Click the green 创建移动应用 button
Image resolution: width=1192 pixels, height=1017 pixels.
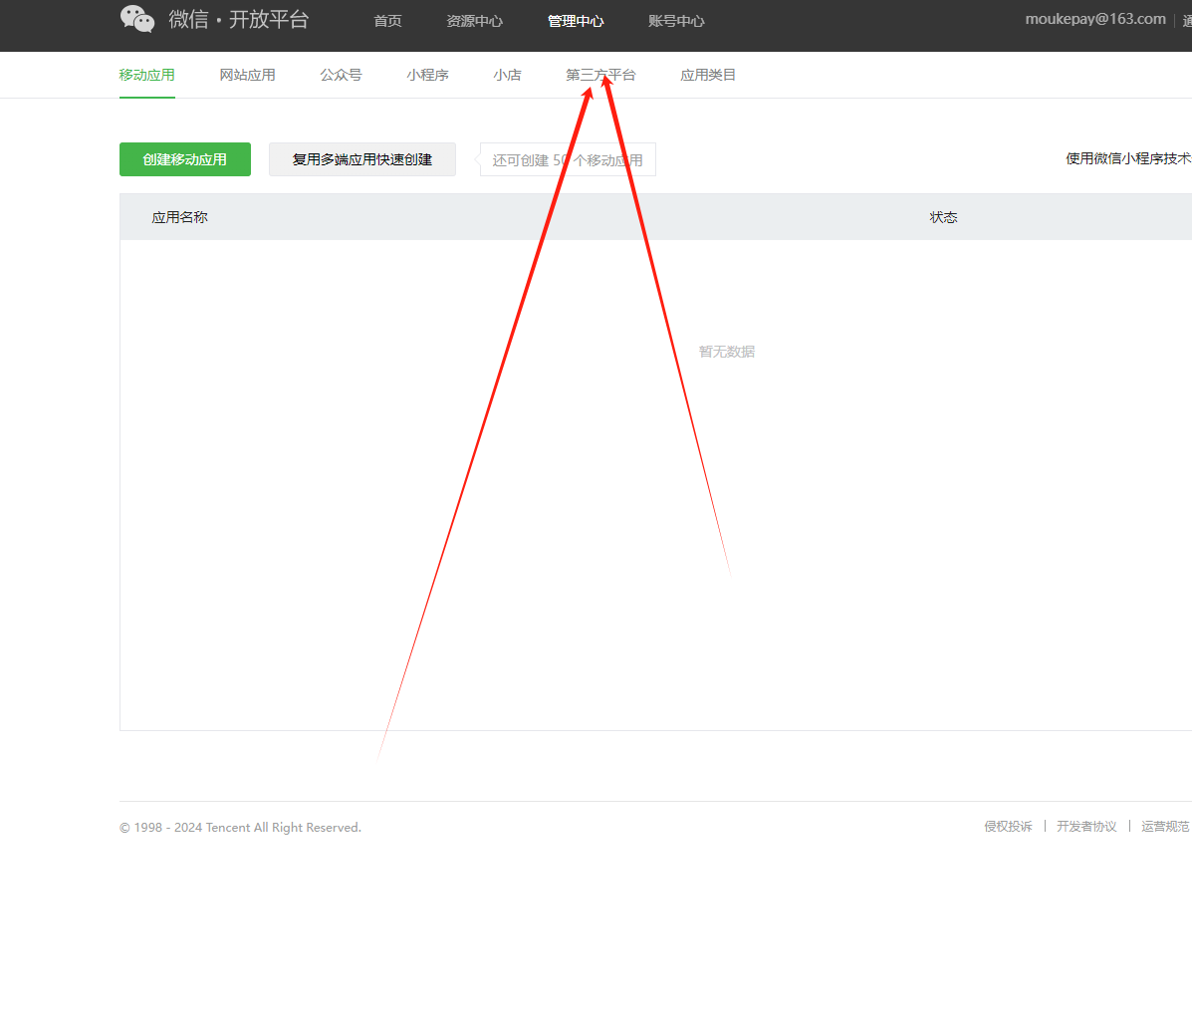click(x=185, y=159)
